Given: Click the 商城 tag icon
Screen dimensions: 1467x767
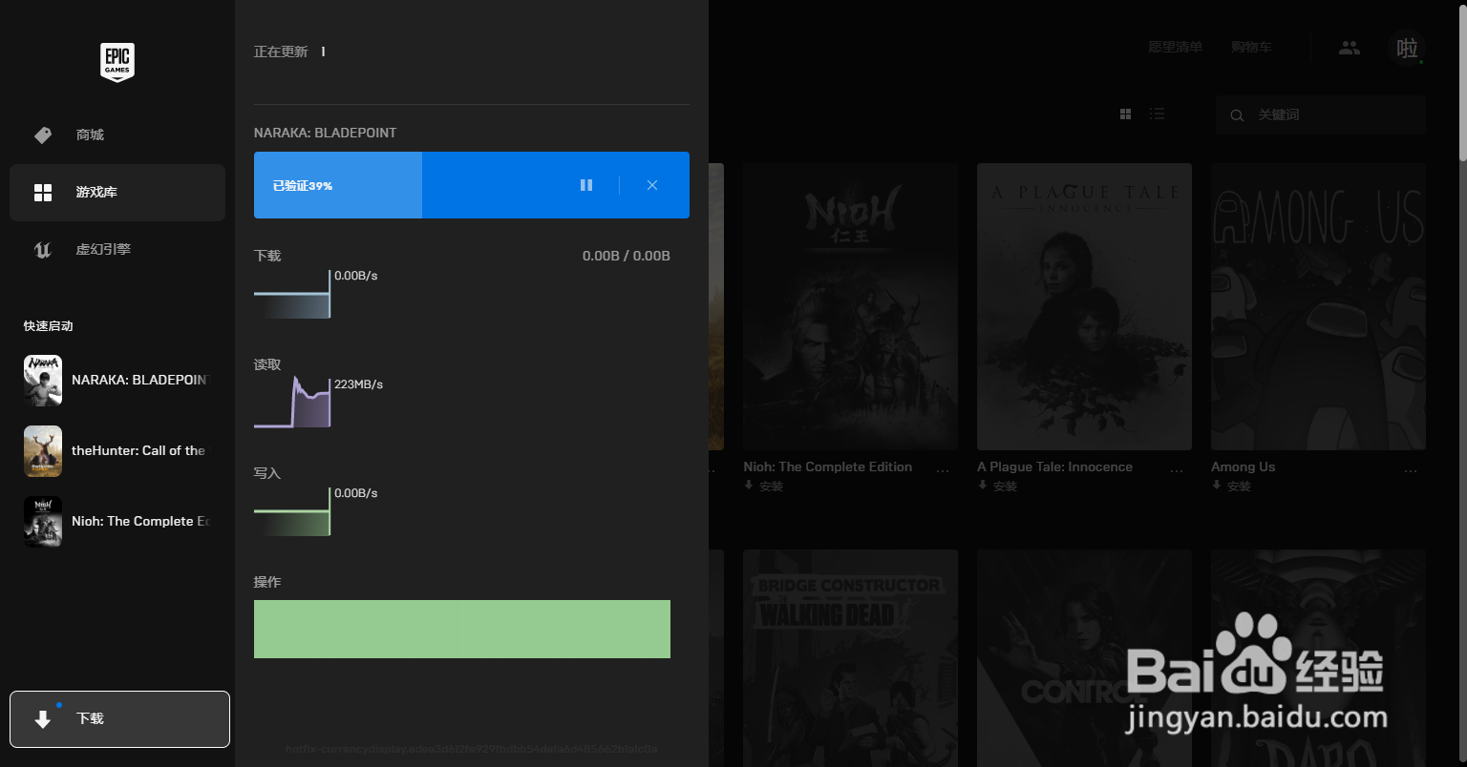Looking at the screenshot, I should tap(43, 135).
